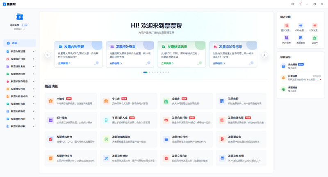Expand 发票分文件夹 chevron in sidebar
The width and height of the screenshot is (328, 177).
coord(33,89)
